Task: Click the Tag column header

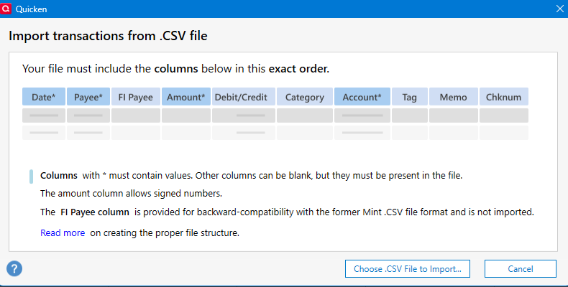Action: coord(410,97)
